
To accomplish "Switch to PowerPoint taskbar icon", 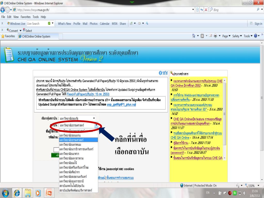I will point(49,193).
